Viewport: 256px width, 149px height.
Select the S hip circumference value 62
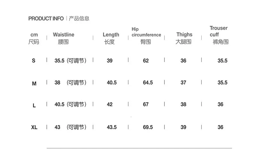pyautogui.click(x=146, y=61)
